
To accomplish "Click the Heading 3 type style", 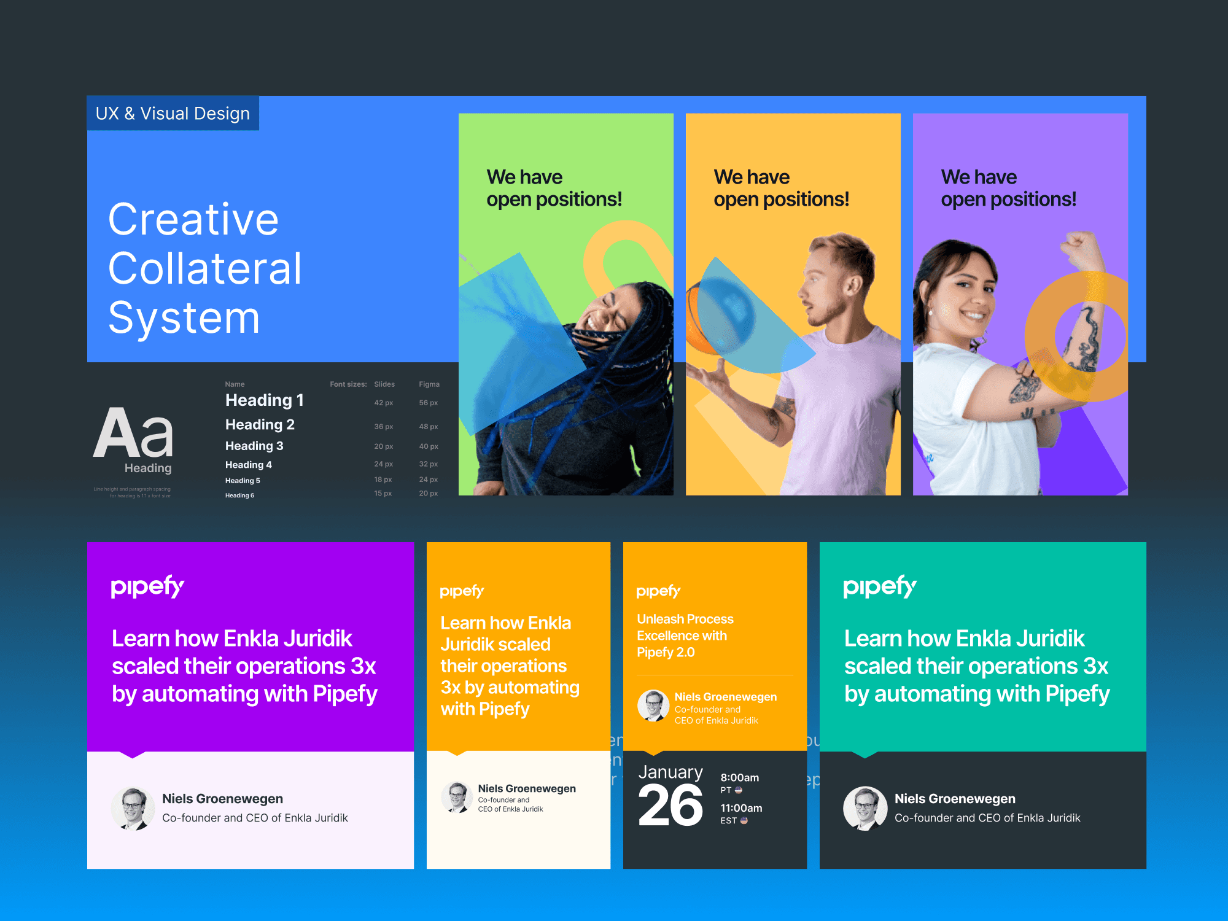I will (254, 446).
